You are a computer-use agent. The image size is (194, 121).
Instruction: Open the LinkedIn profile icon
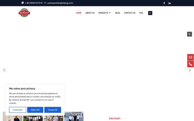(169, 3)
